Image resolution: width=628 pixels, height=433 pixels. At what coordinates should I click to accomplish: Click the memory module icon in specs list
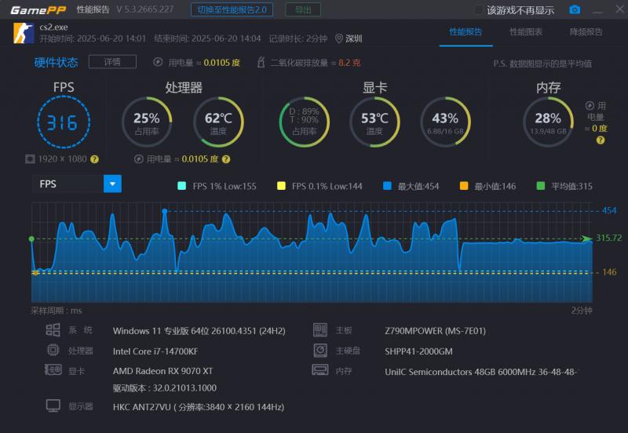coord(320,369)
